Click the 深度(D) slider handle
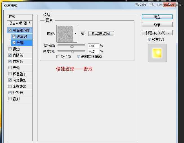 pyautogui.click(x=72, y=52)
